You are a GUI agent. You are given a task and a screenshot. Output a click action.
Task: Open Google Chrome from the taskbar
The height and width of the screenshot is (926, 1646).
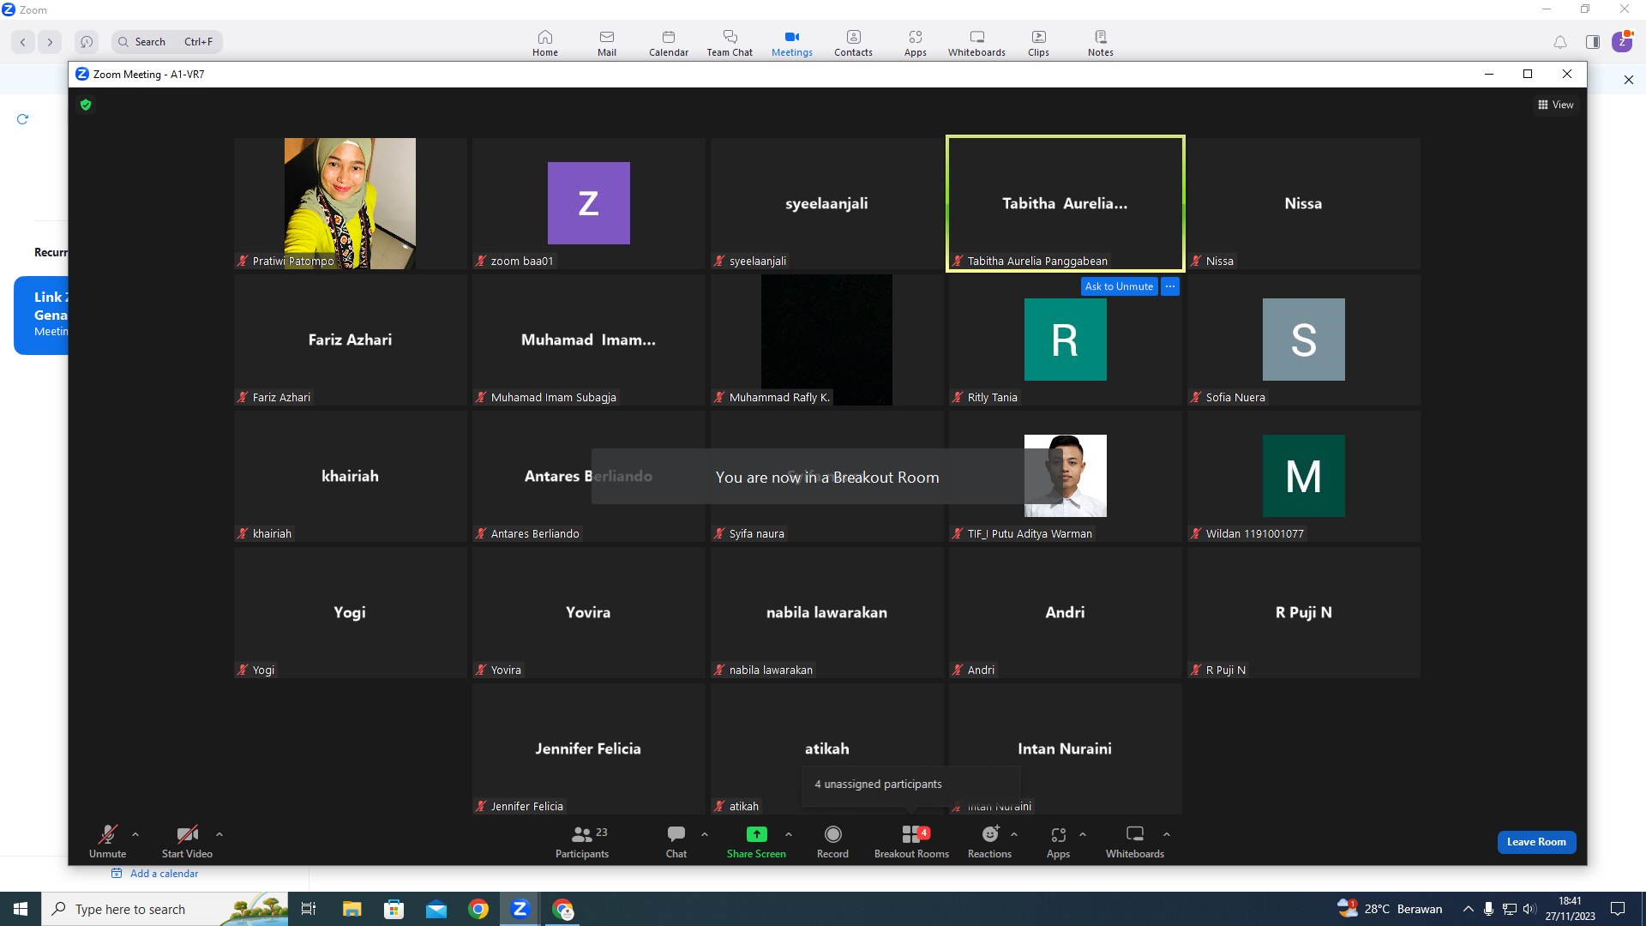click(x=478, y=909)
